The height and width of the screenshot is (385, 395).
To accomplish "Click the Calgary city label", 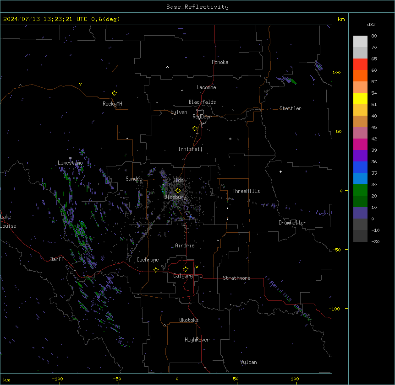I will click(x=183, y=276).
